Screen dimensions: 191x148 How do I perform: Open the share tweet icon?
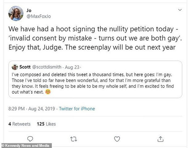160,139
